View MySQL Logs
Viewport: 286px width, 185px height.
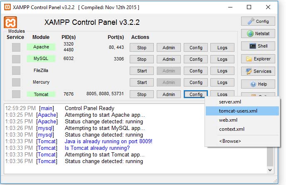coord(222,59)
